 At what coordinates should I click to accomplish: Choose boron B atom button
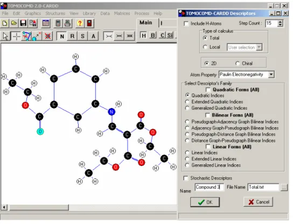[153, 35]
